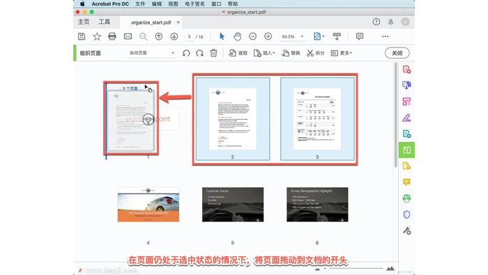Open the 纵向页面 page range dropdown
The image size is (488, 275).
coord(152,53)
